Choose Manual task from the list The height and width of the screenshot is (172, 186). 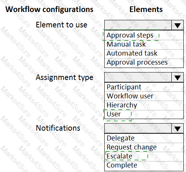coord(144,44)
